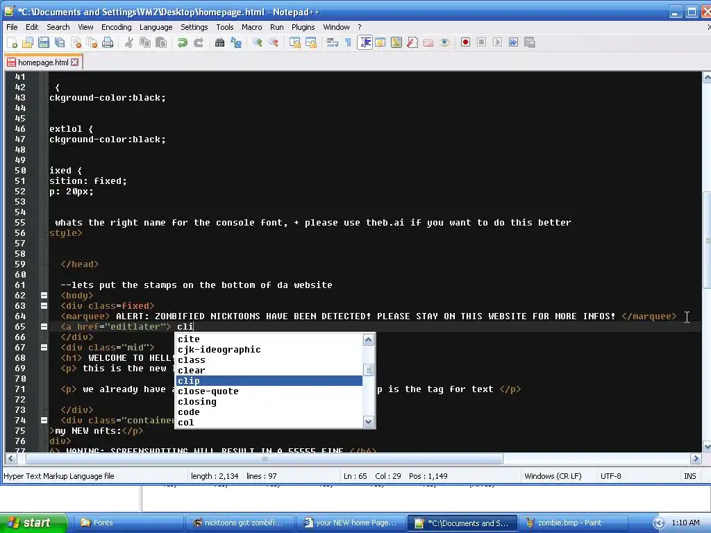Click the Zoom Out toolbar icon
This screenshot has width=711, height=533.
(274, 42)
